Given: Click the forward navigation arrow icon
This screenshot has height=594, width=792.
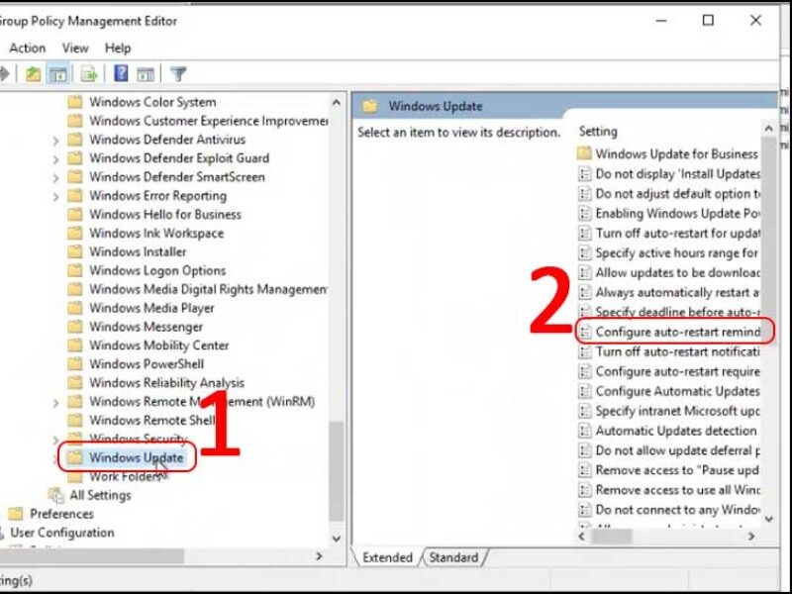Looking at the screenshot, I should (x=5, y=72).
